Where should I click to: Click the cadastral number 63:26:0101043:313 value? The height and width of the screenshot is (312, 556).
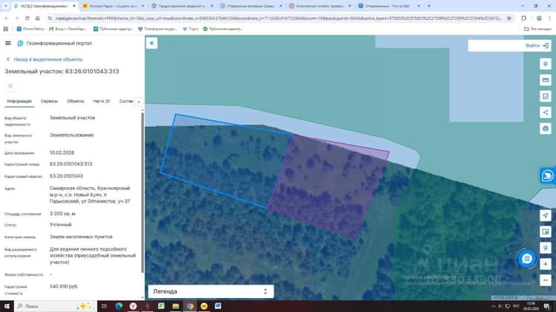71,164
